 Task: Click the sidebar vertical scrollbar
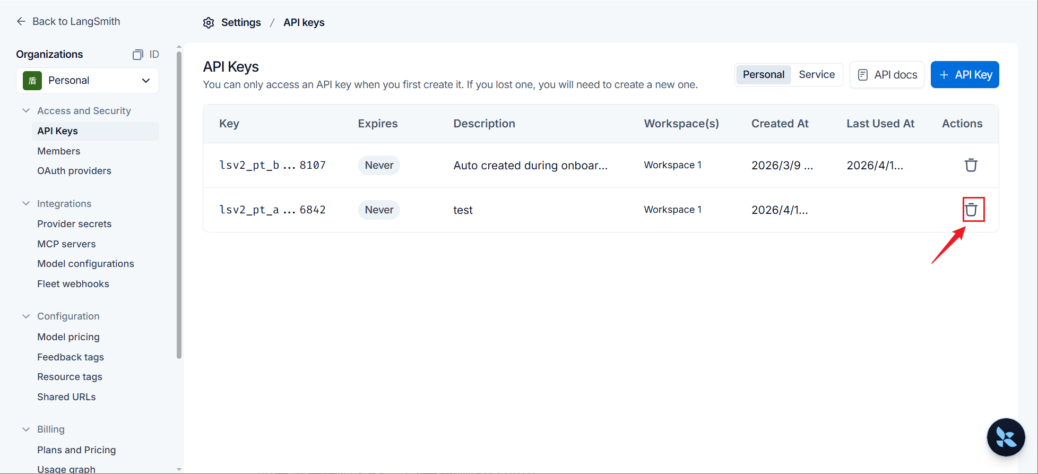179,205
